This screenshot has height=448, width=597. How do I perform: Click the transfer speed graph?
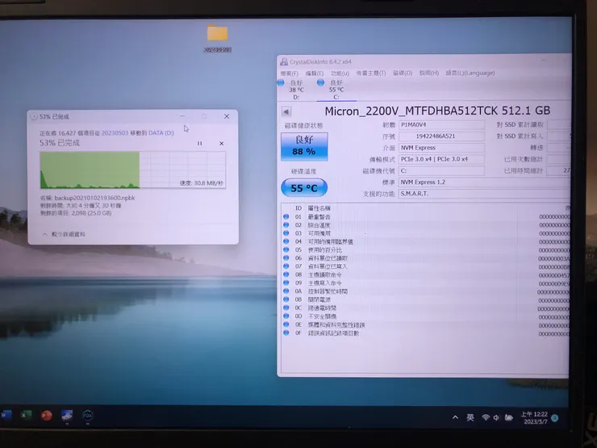(x=133, y=170)
